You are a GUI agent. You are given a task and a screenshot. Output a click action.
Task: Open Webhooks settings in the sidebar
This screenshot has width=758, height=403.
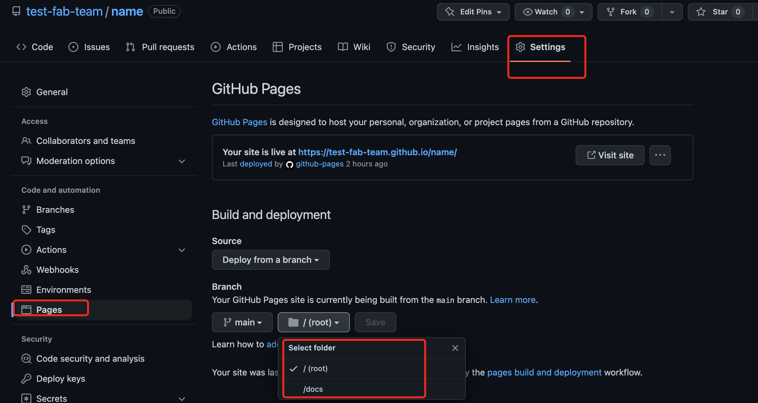pyautogui.click(x=57, y=270)
